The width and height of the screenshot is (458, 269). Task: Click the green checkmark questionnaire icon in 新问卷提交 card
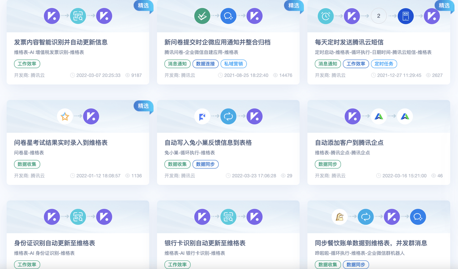coord(202,16)
